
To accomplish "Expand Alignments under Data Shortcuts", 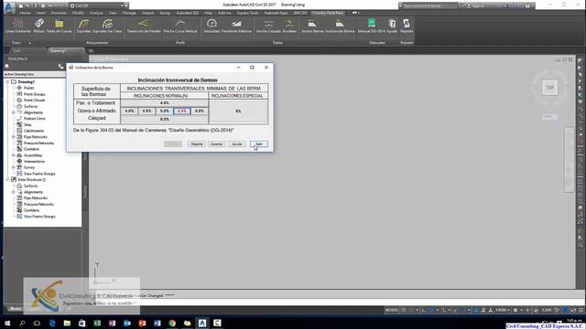I will 14,192.
